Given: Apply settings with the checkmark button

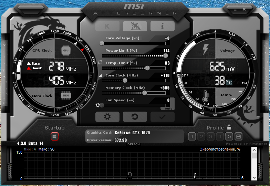Looking at the screenshot, I should point(163,117).
